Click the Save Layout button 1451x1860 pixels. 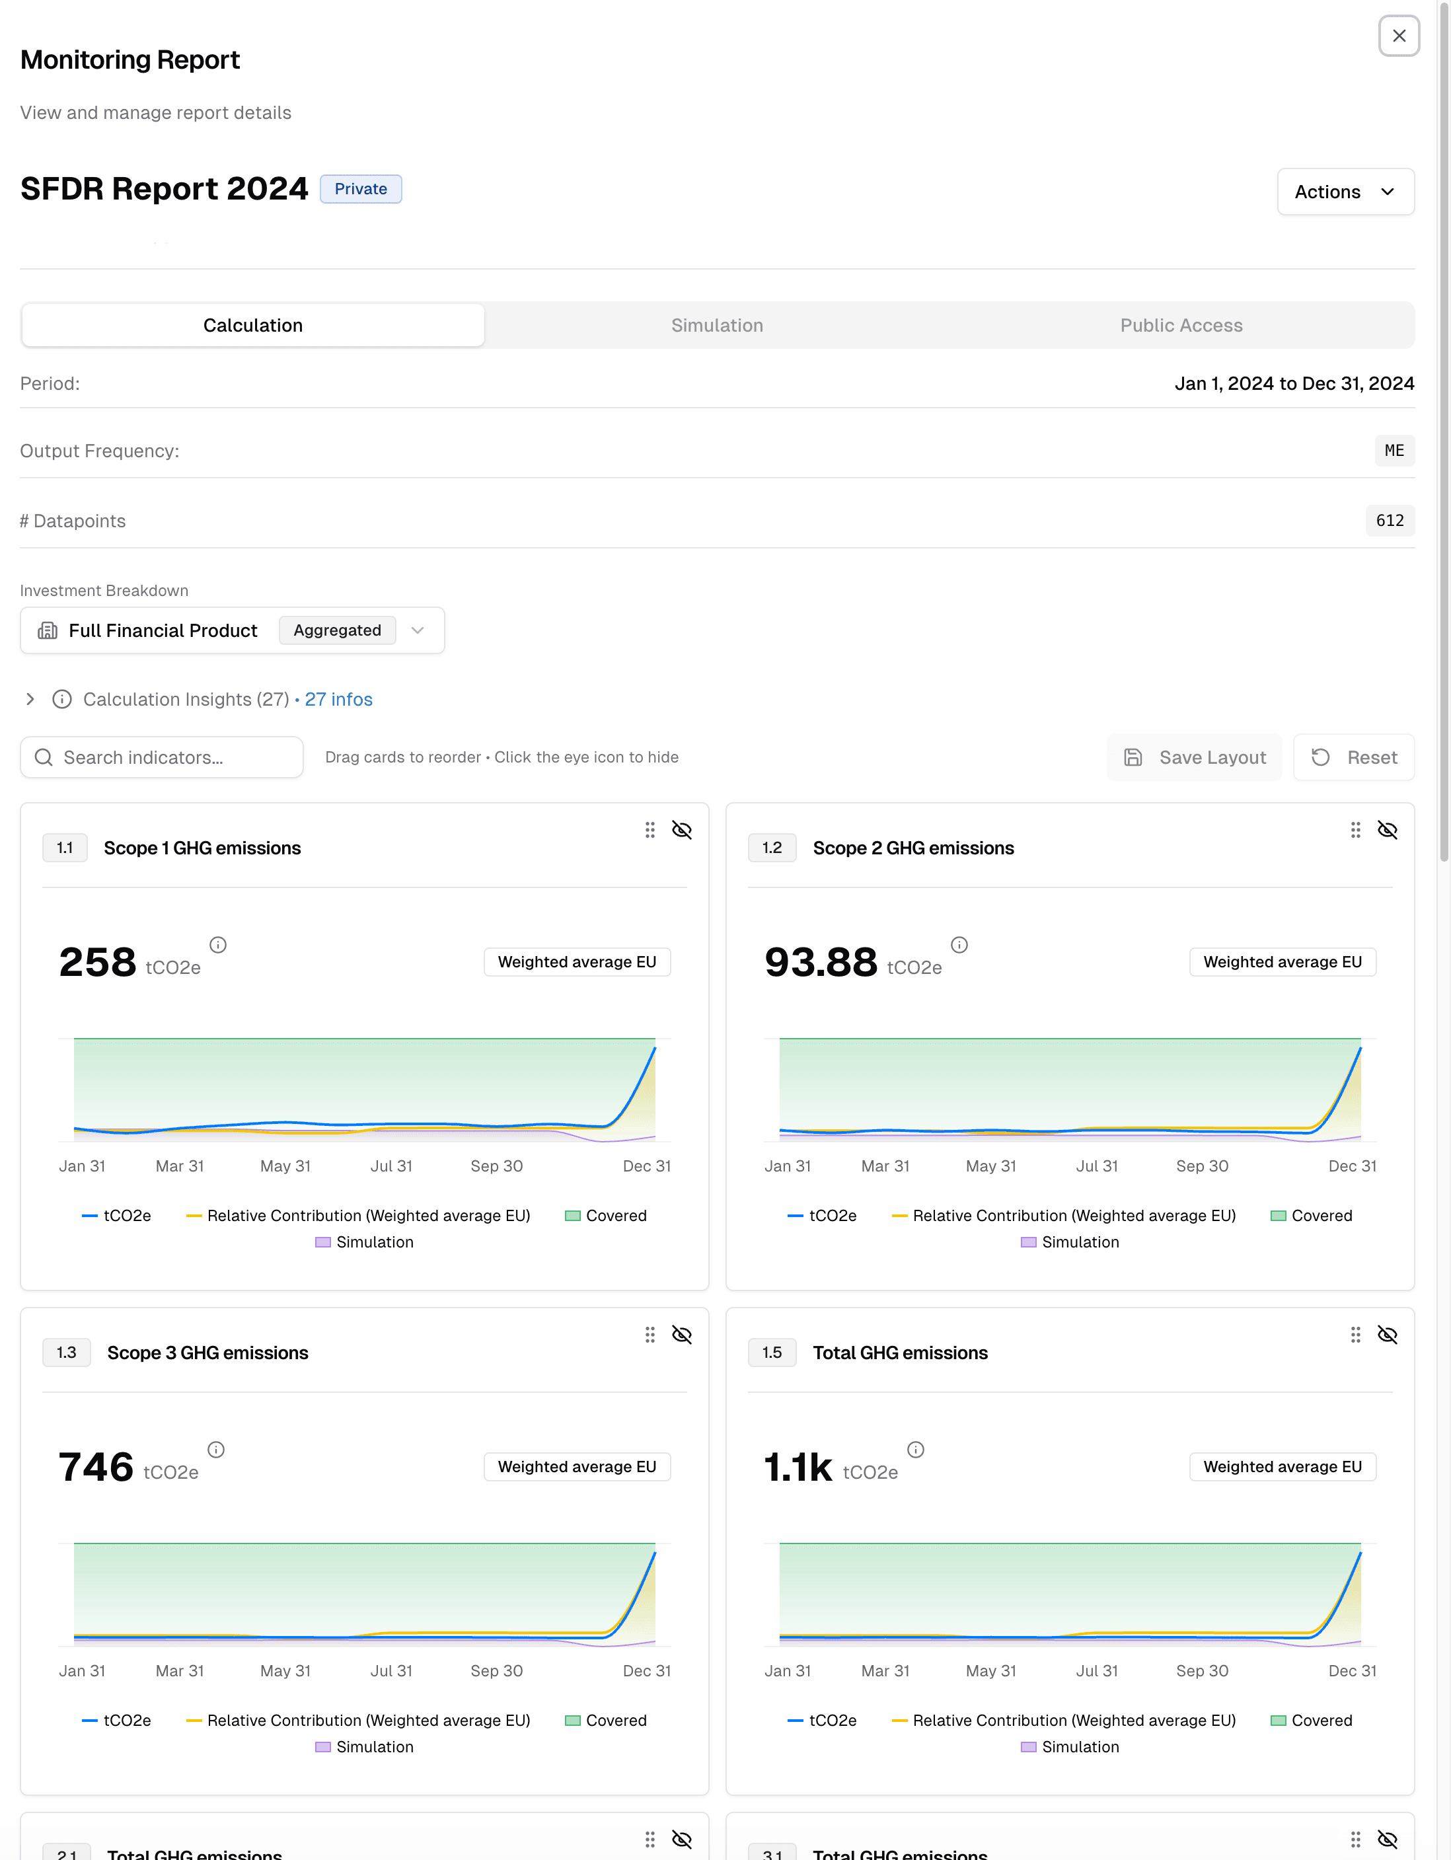[x=1194, y=757]
